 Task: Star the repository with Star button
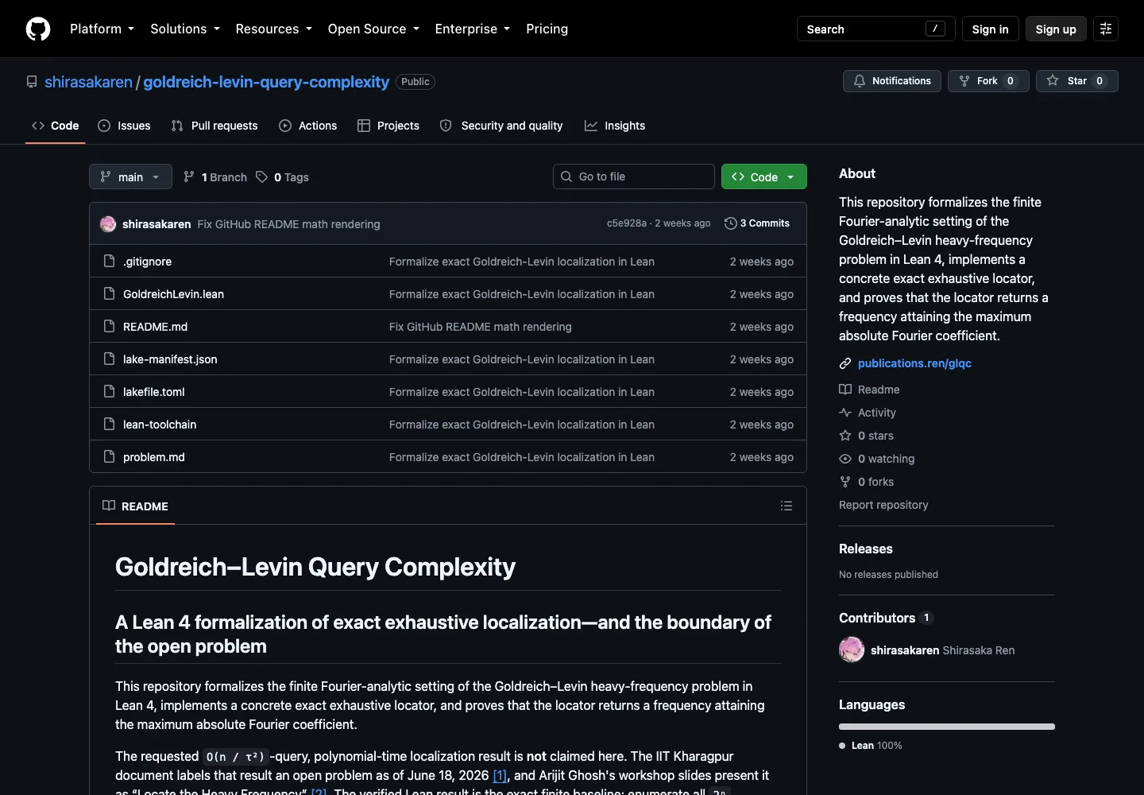click(x=1077, y=81)
